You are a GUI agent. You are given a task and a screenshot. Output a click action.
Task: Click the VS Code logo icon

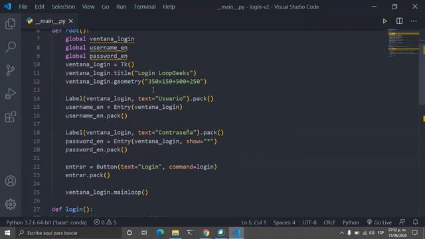(7, 7)
